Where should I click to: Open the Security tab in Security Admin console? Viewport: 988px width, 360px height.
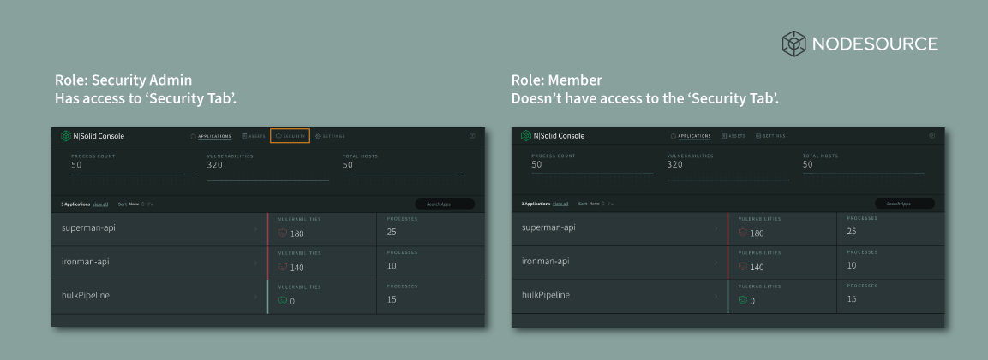tap(290, 136)
